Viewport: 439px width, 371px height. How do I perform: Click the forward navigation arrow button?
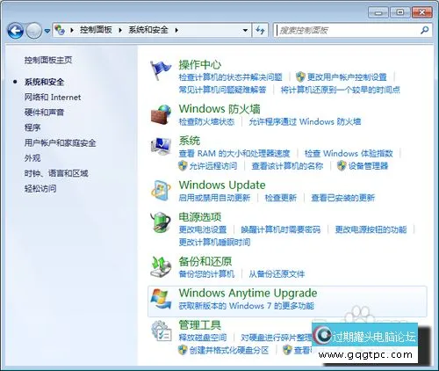point(34,31)
